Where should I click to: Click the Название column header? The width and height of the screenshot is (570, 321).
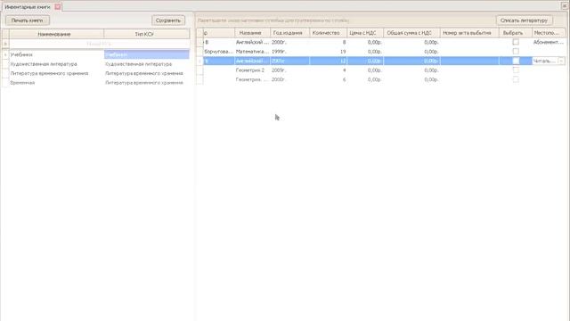[x=252, y=33]
